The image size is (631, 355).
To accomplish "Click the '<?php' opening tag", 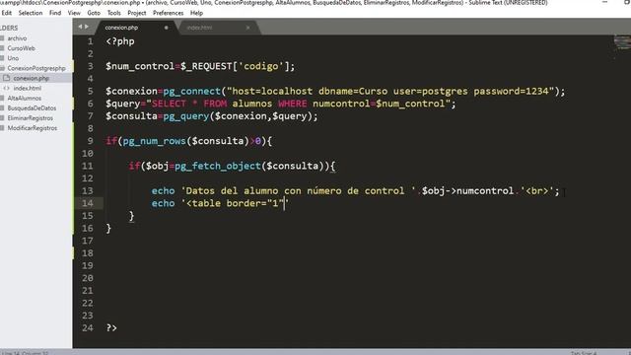I will click(120, 41).
